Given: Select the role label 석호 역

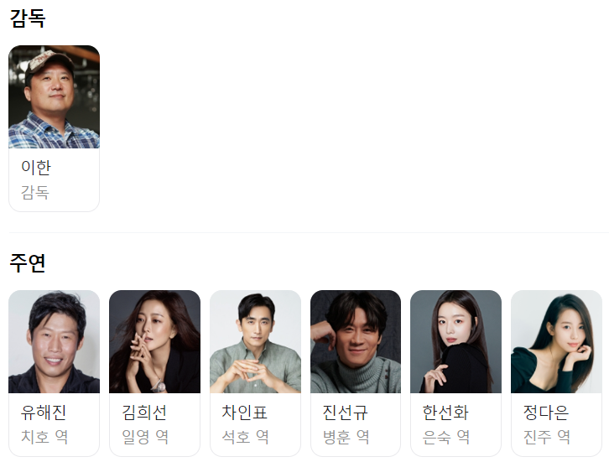Looking at the screenshot, I should (x=246, y=437).
